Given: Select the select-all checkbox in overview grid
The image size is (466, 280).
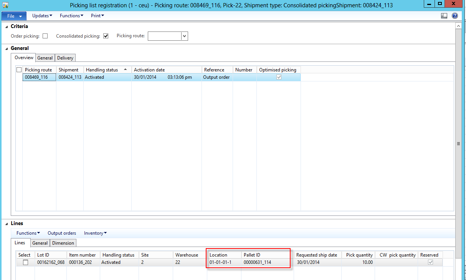Looking at the screenshot, I should 19,70.
